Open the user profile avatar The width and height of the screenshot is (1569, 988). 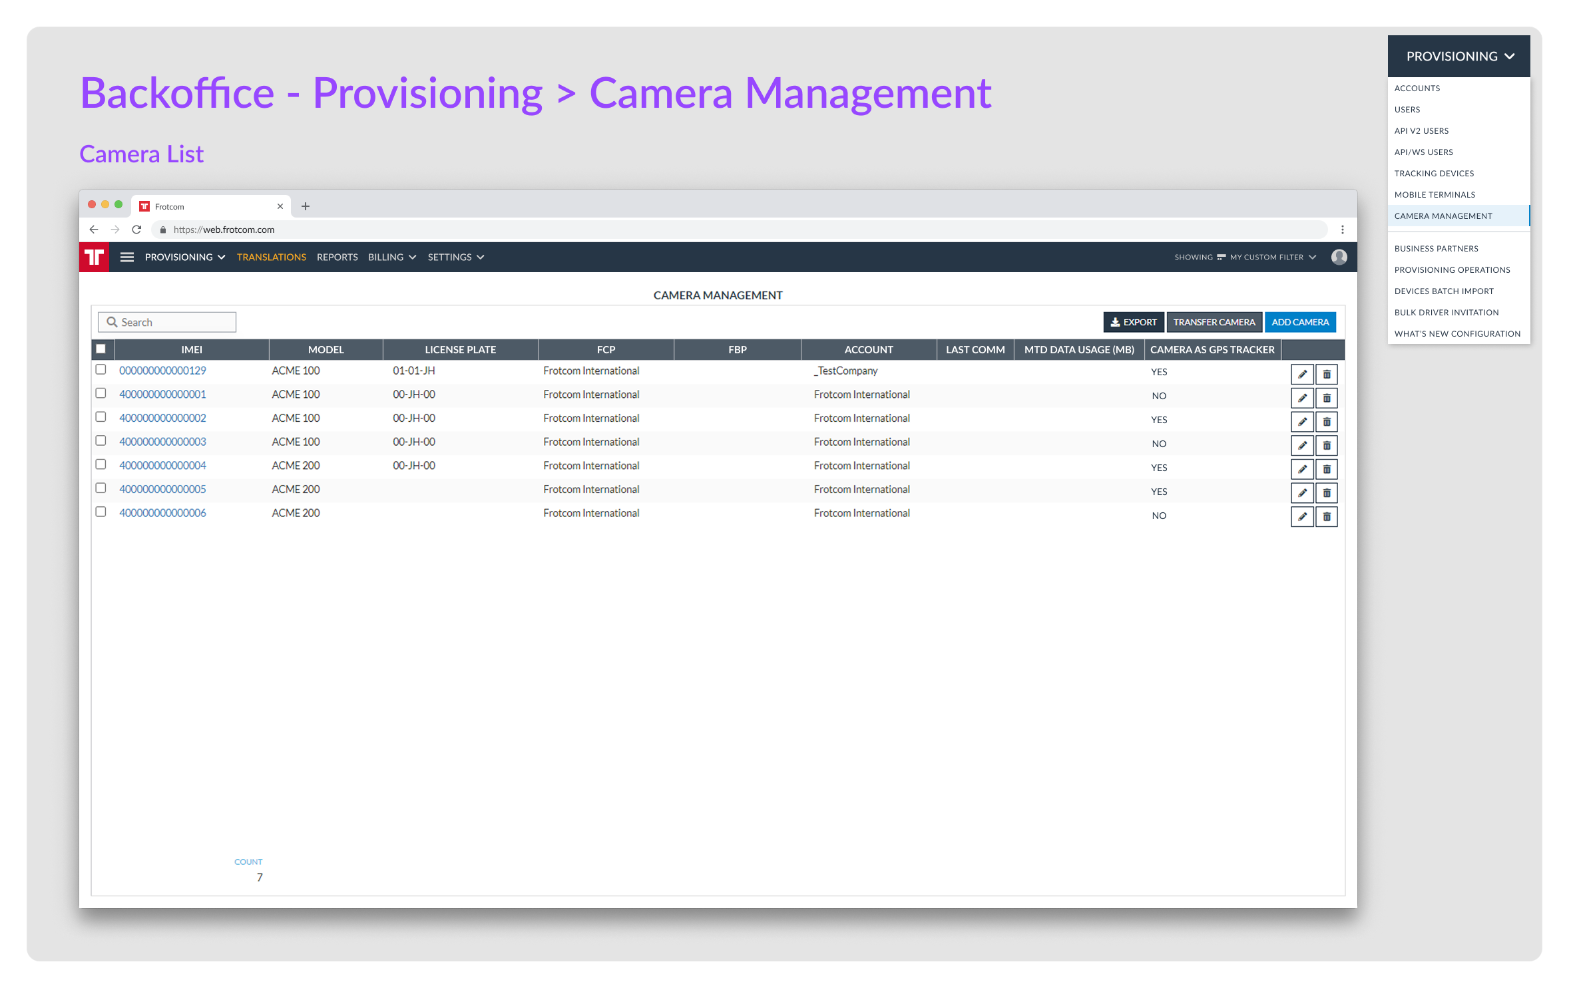point(1339,257)
